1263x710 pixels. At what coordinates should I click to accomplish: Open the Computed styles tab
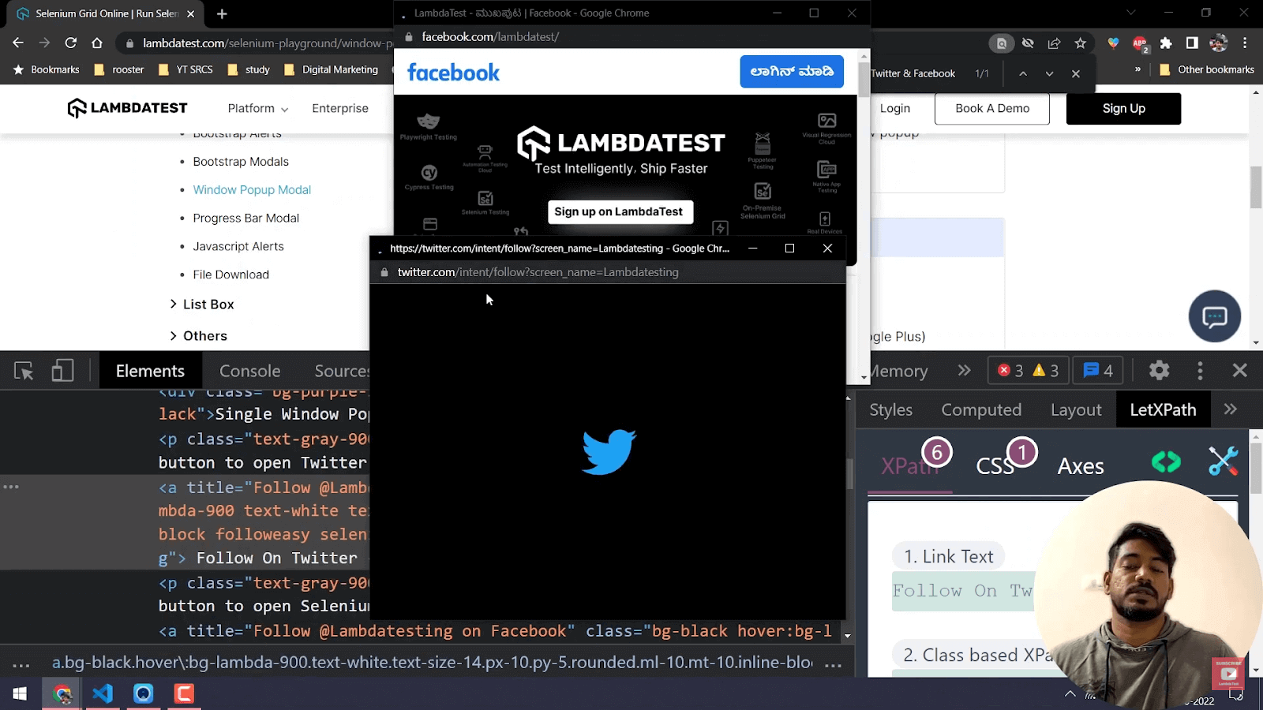click(x=981, y=409)
